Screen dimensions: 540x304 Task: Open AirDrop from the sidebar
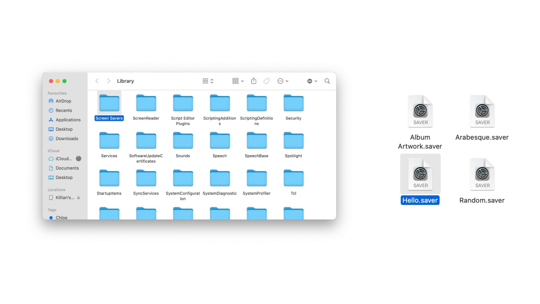(64, 101)
